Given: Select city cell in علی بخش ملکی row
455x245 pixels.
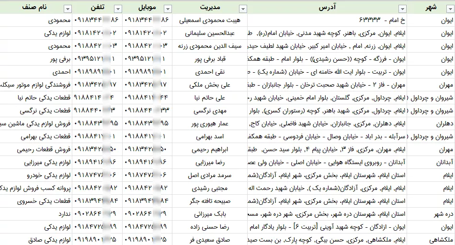Looking at the screenshot, I should (431, 85).
